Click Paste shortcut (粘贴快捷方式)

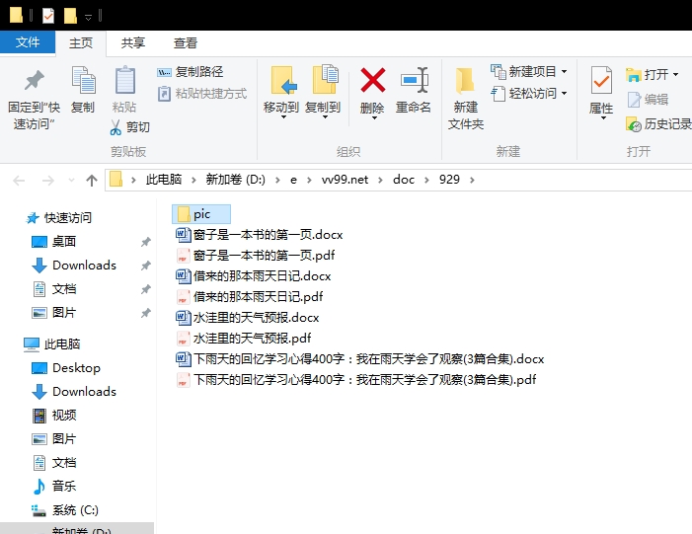pyautogui.click(x=202, y=94)
